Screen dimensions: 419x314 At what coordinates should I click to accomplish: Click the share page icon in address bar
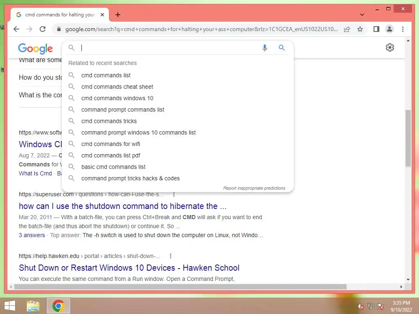(x=347, y=29)
